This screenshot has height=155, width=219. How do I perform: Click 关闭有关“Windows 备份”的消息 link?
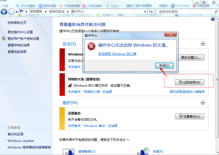93,126
